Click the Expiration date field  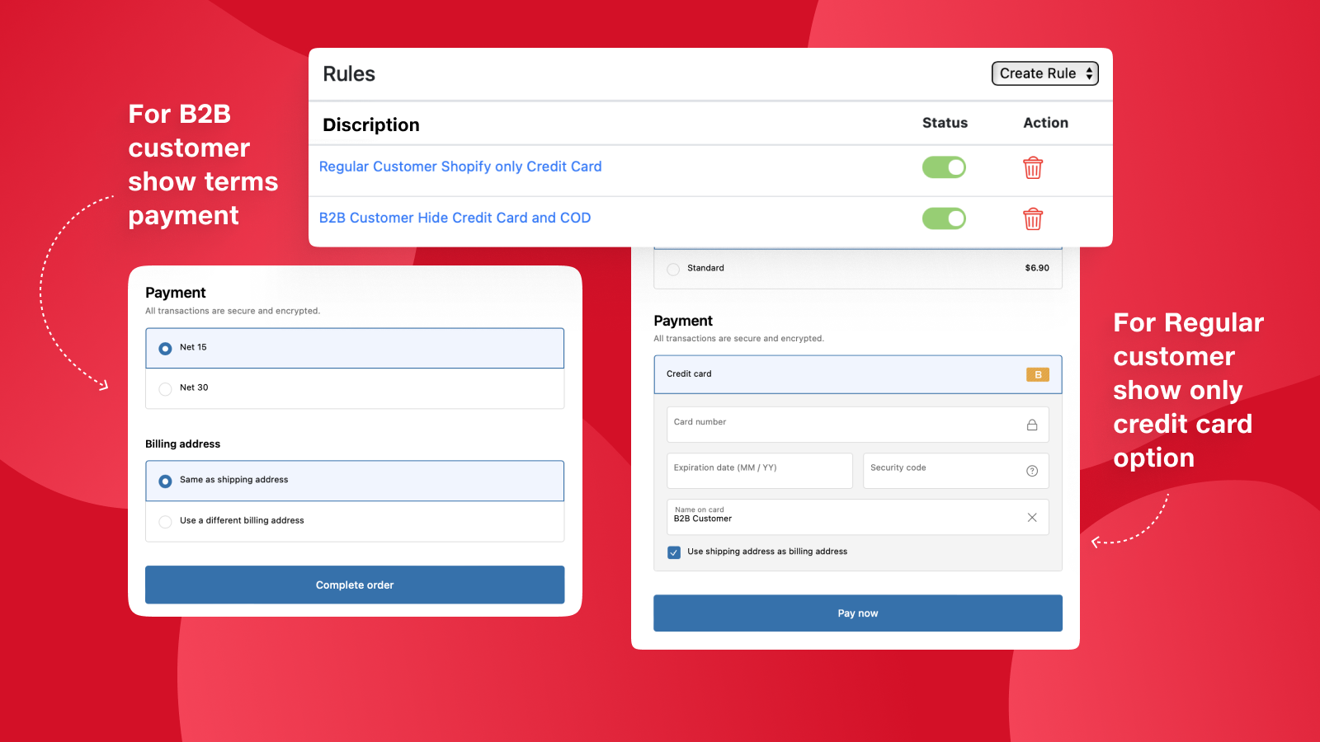[x=759, y=470]
